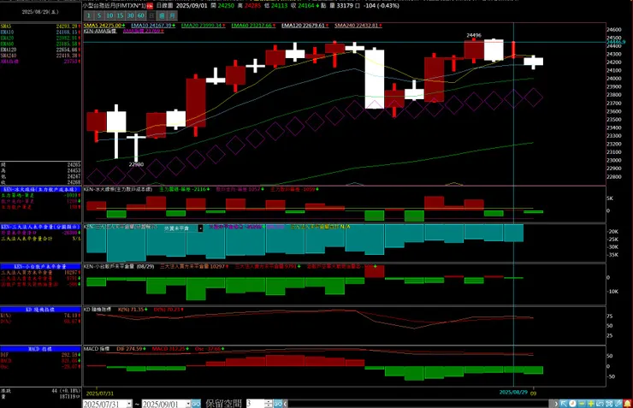Click the EMA10 24167.39 indicator legend
Screen dimensions: 633x408
coord(153,26)
